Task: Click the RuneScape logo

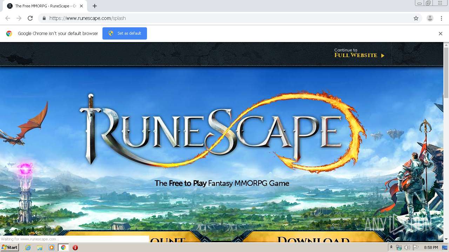Action: coord(223,133)
